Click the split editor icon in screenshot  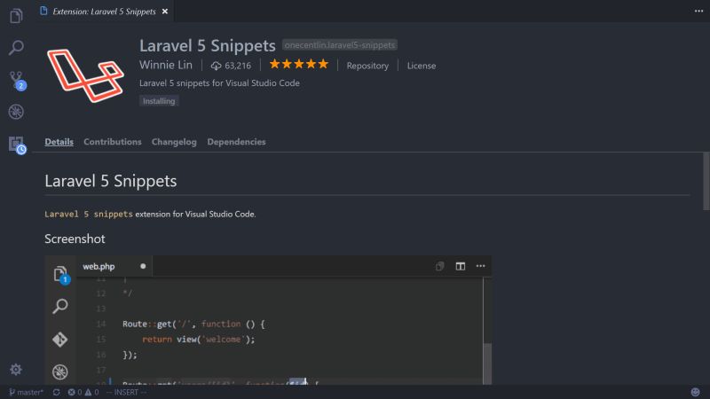point(460,266)
